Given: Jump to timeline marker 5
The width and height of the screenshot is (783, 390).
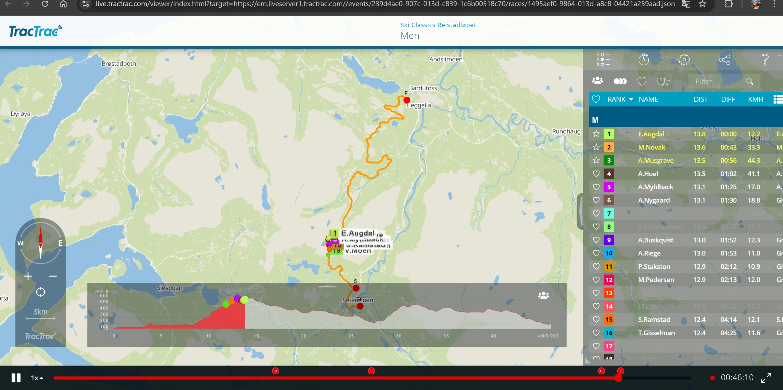Looking at the screenshot, I should pos(371,371).
